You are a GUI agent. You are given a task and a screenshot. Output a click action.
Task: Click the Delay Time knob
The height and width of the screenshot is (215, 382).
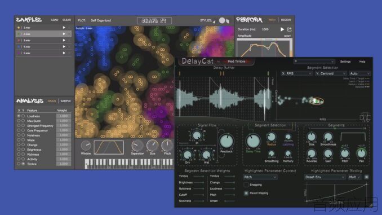254,141
